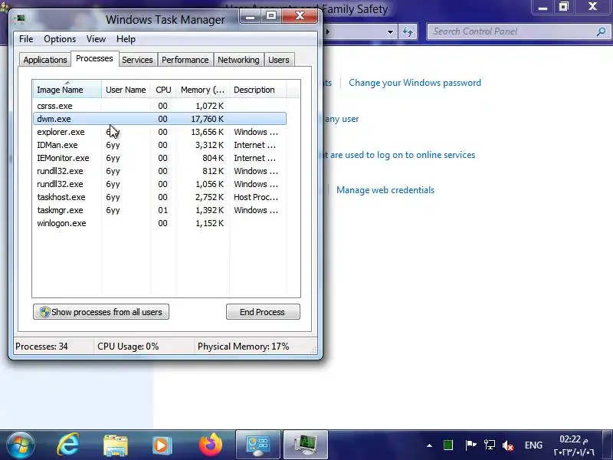The width and height of the screenshot is (613, 460).
Task: Select Task Manager taskbar button
Action: point(305,445)
